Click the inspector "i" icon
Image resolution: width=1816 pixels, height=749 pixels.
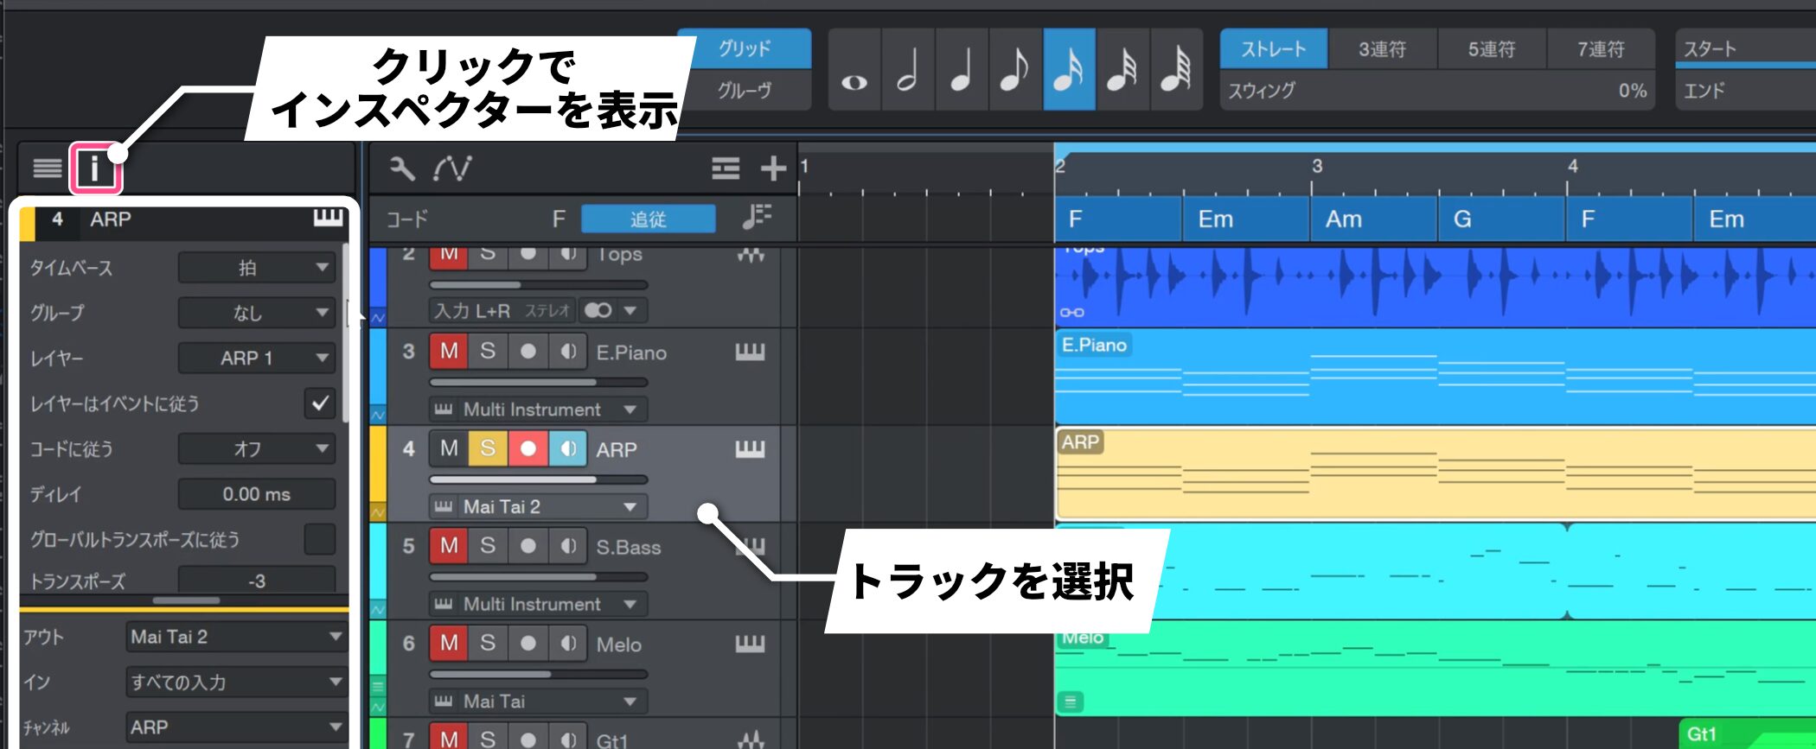[94, 168]
